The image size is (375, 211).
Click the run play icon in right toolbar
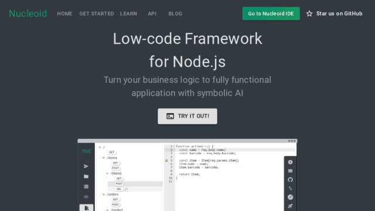click(290, 162)
